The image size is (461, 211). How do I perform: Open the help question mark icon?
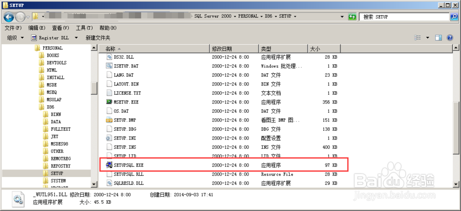(x=449, y=38)
